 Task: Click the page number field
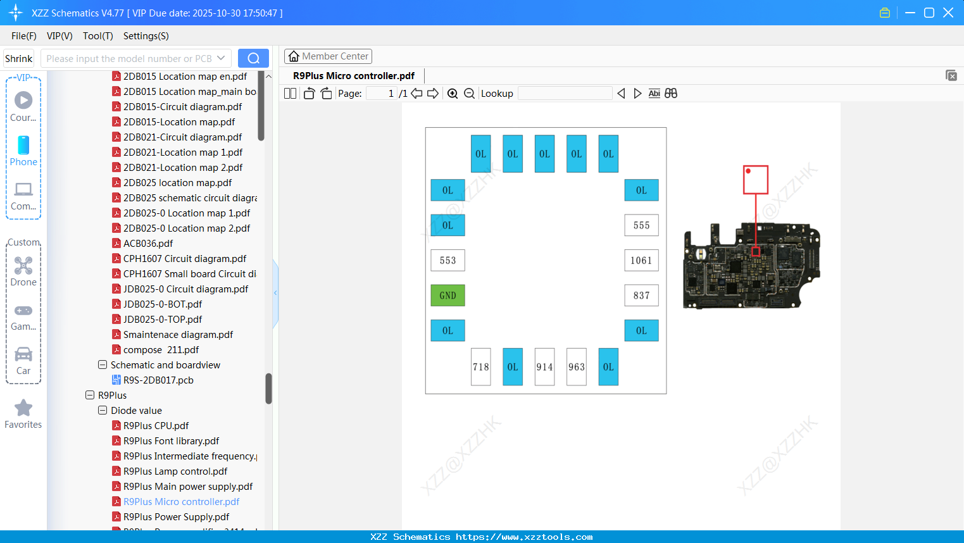382,94
